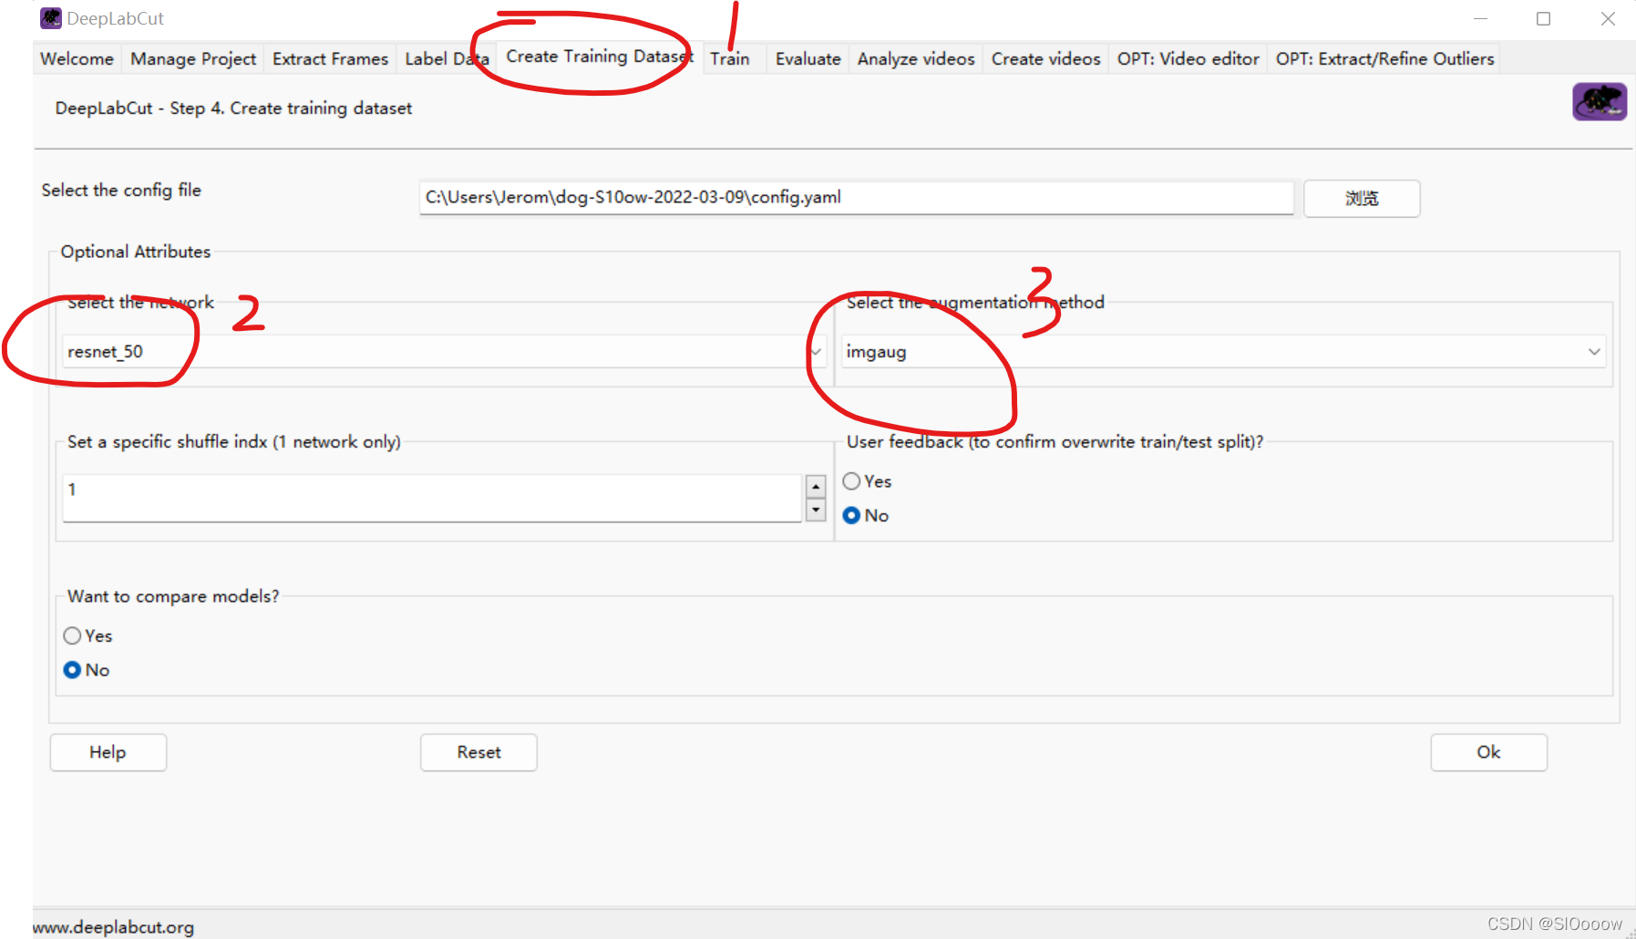Click the shuffle index number field

pos(432,498)
